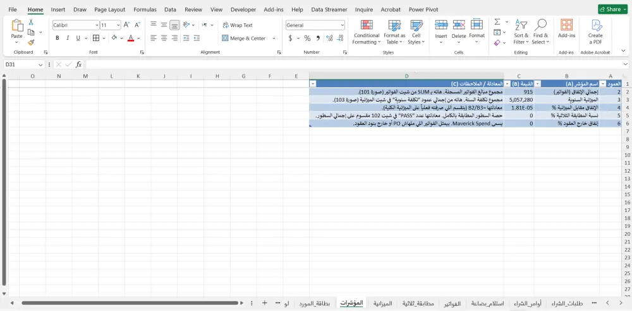Toggle Wrap Text

(x=238, y=25)
